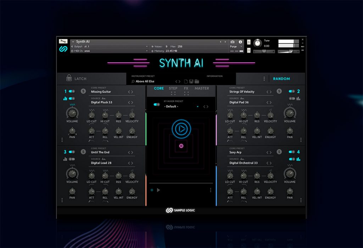Click the LATCH button label
Image resolution: width=363 pixels, height=248 pixels.
pyautogui.click(x=80, y=79)
